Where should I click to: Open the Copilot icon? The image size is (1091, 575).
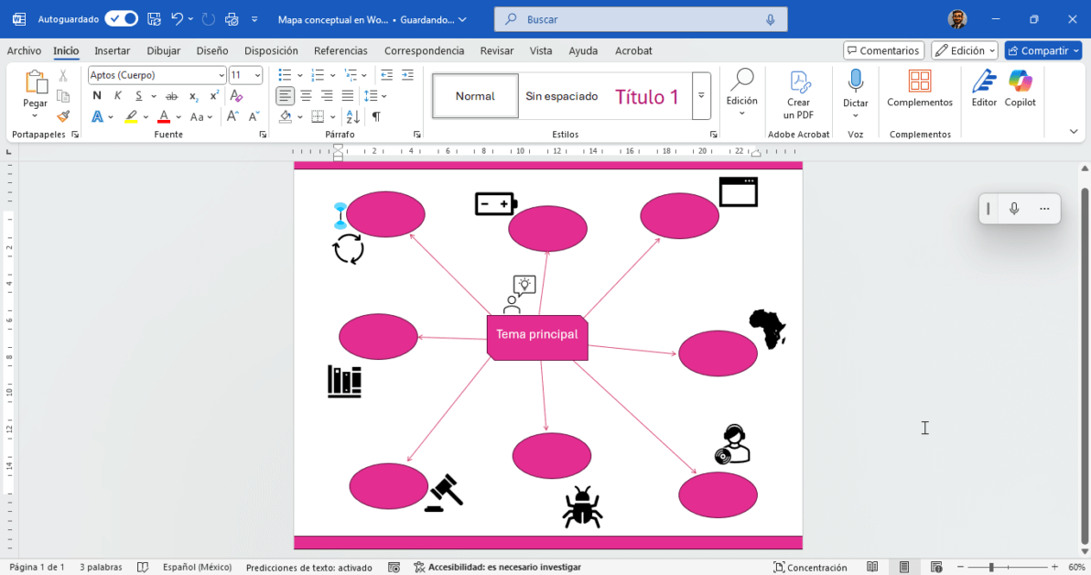pyautogui.click(x=1020, y=81)
